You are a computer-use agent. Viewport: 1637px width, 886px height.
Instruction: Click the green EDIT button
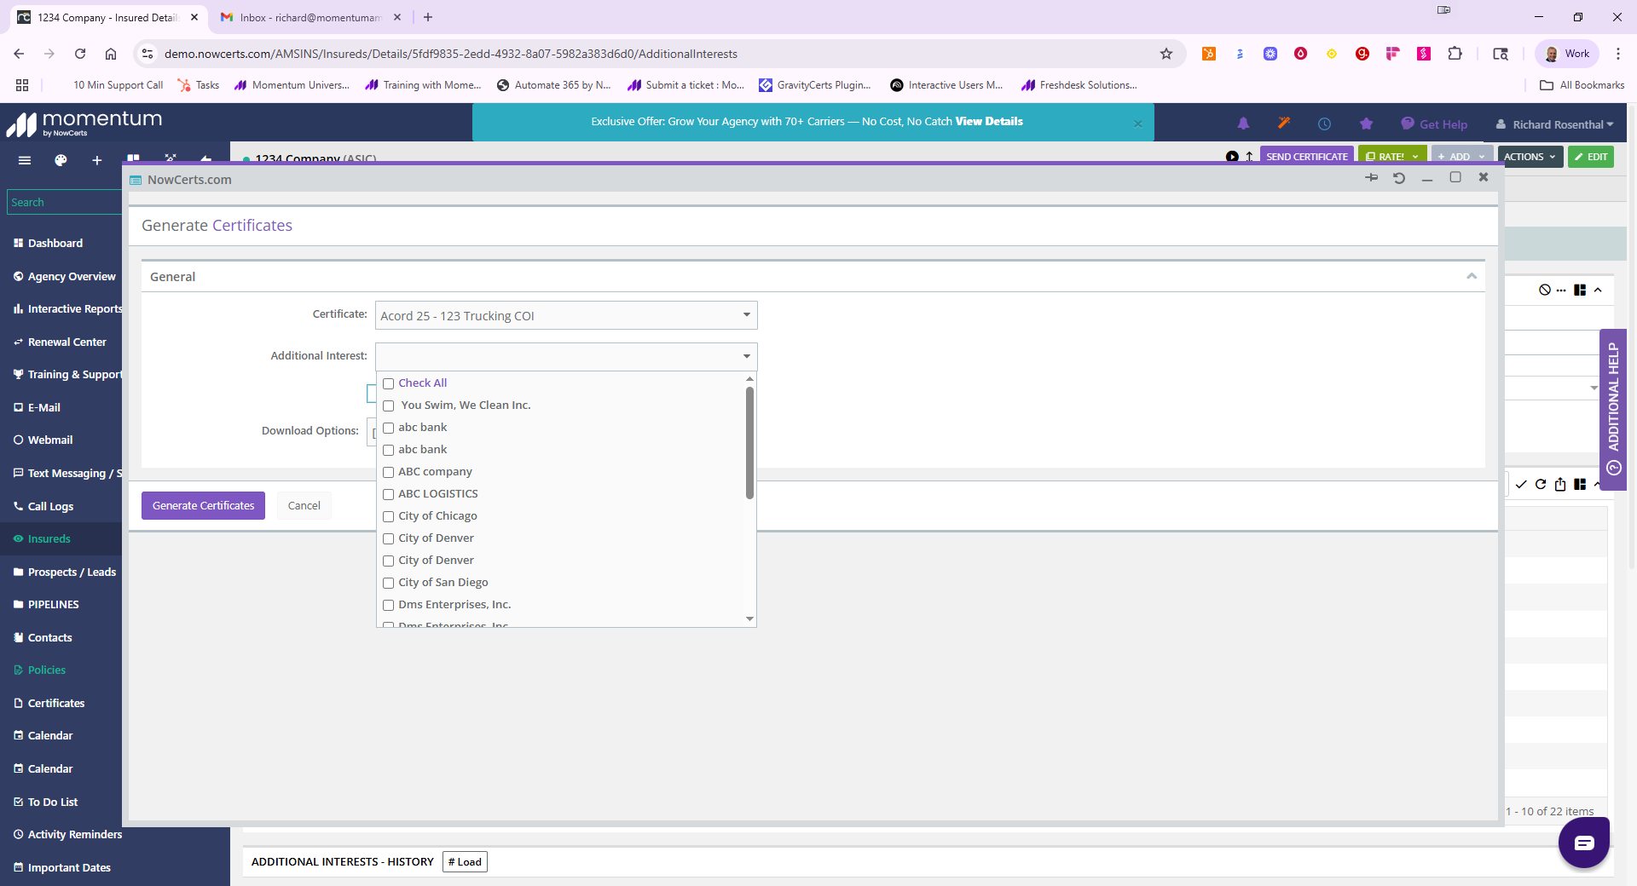pos(1591,157)
